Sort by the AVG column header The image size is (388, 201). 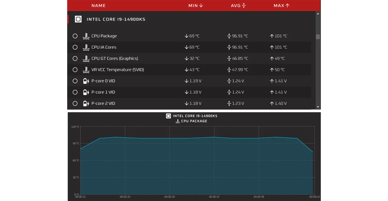(238, 6)
